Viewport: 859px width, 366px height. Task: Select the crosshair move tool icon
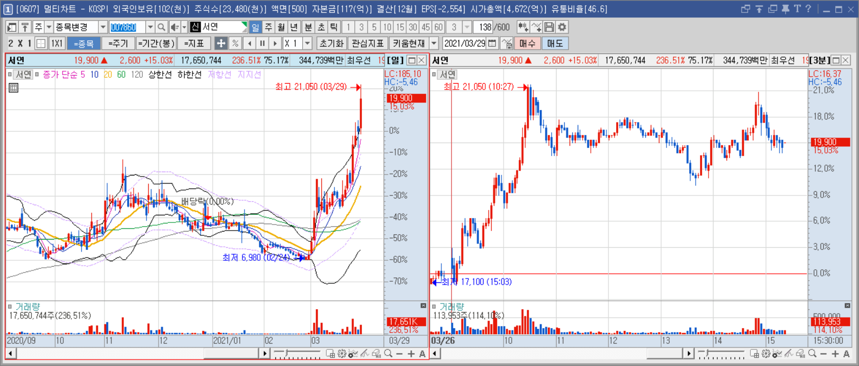pyautogui.click(x=221, y=43)
